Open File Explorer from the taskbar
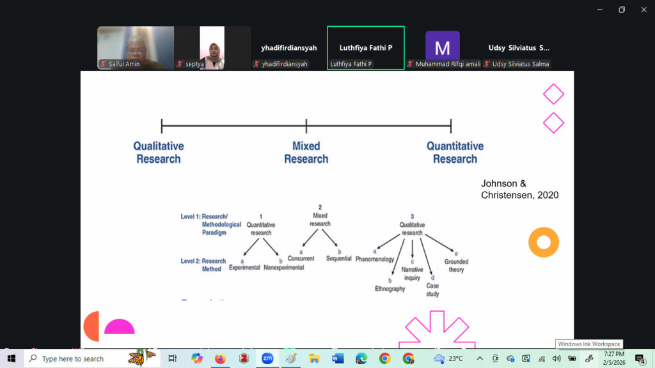 pyautogui.click(x=314, y=358)
